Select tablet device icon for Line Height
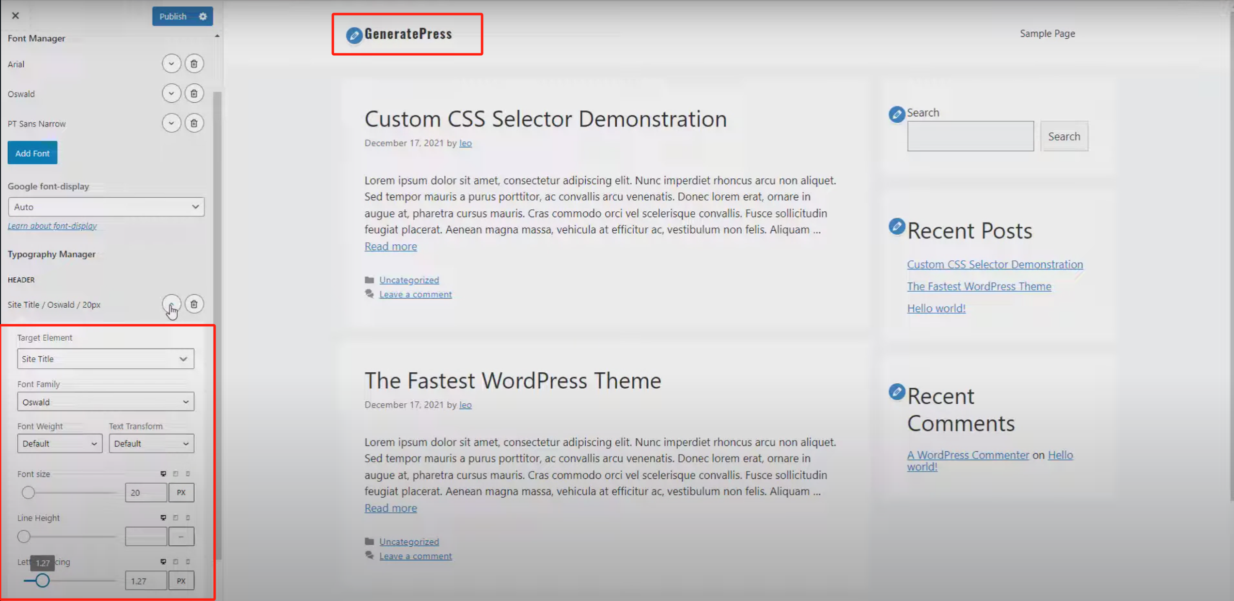 point(176,517)
